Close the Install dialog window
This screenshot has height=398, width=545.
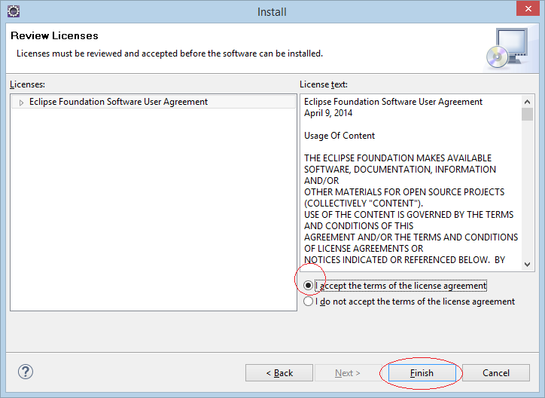[528, 9]
